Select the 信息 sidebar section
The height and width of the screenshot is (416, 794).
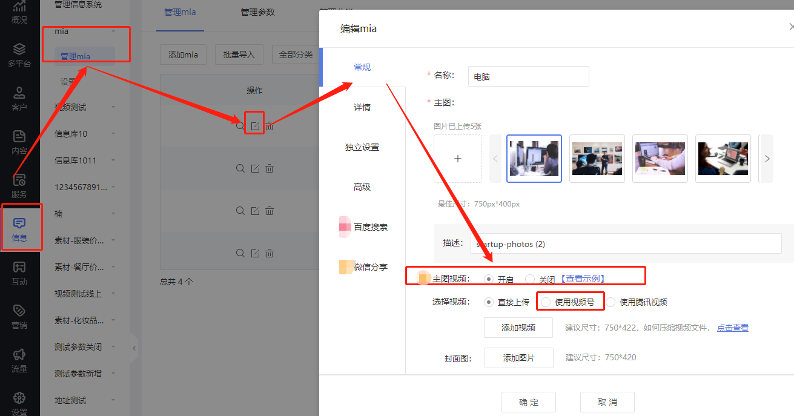click(19, 229)
